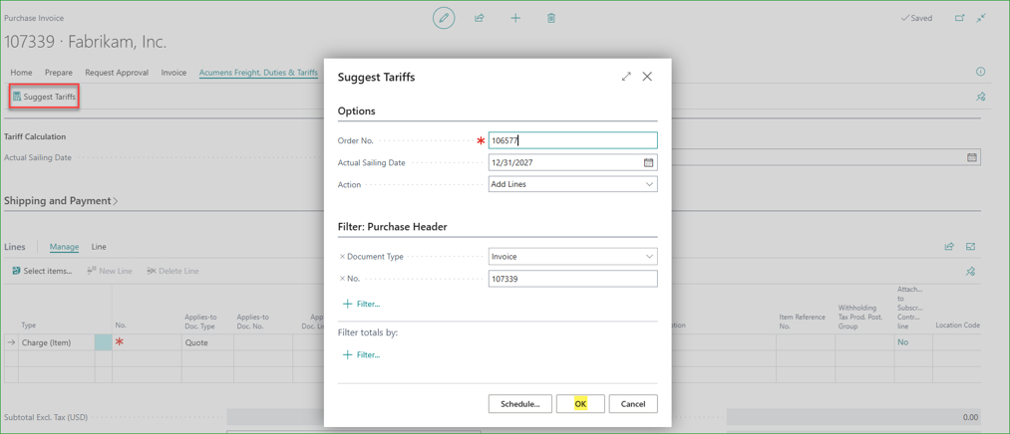Confirm dialog with OK button
1010x434 pixels.
point(581,404)
